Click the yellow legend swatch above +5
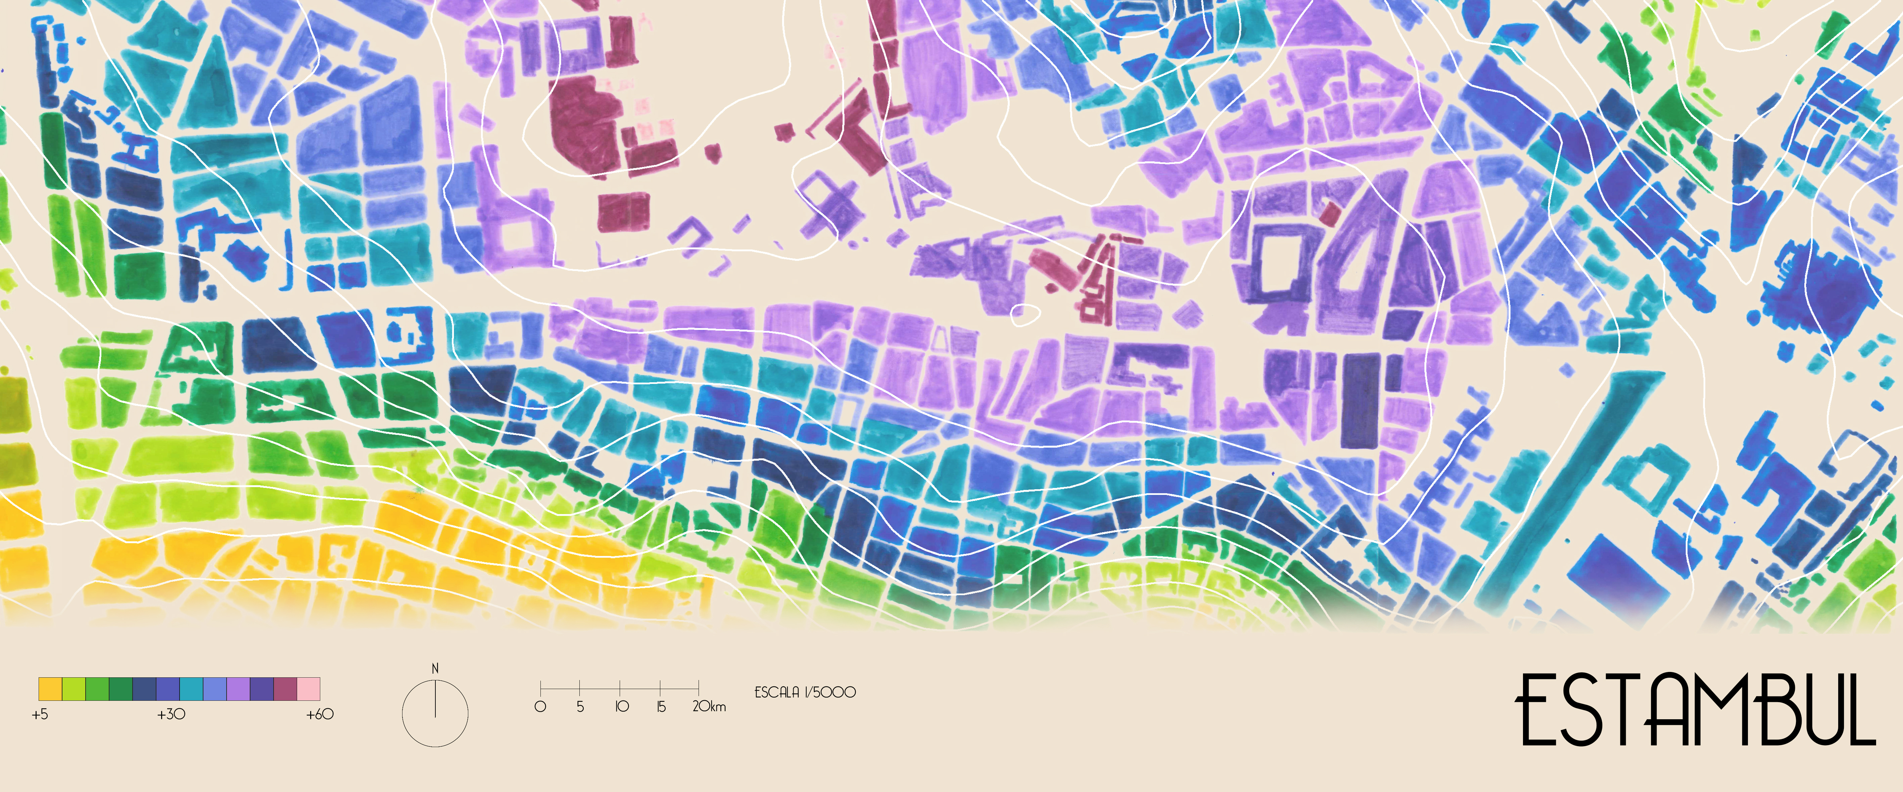Image resolution: width=1903 pixels, height=792 pixels. [x=50, y=689]
